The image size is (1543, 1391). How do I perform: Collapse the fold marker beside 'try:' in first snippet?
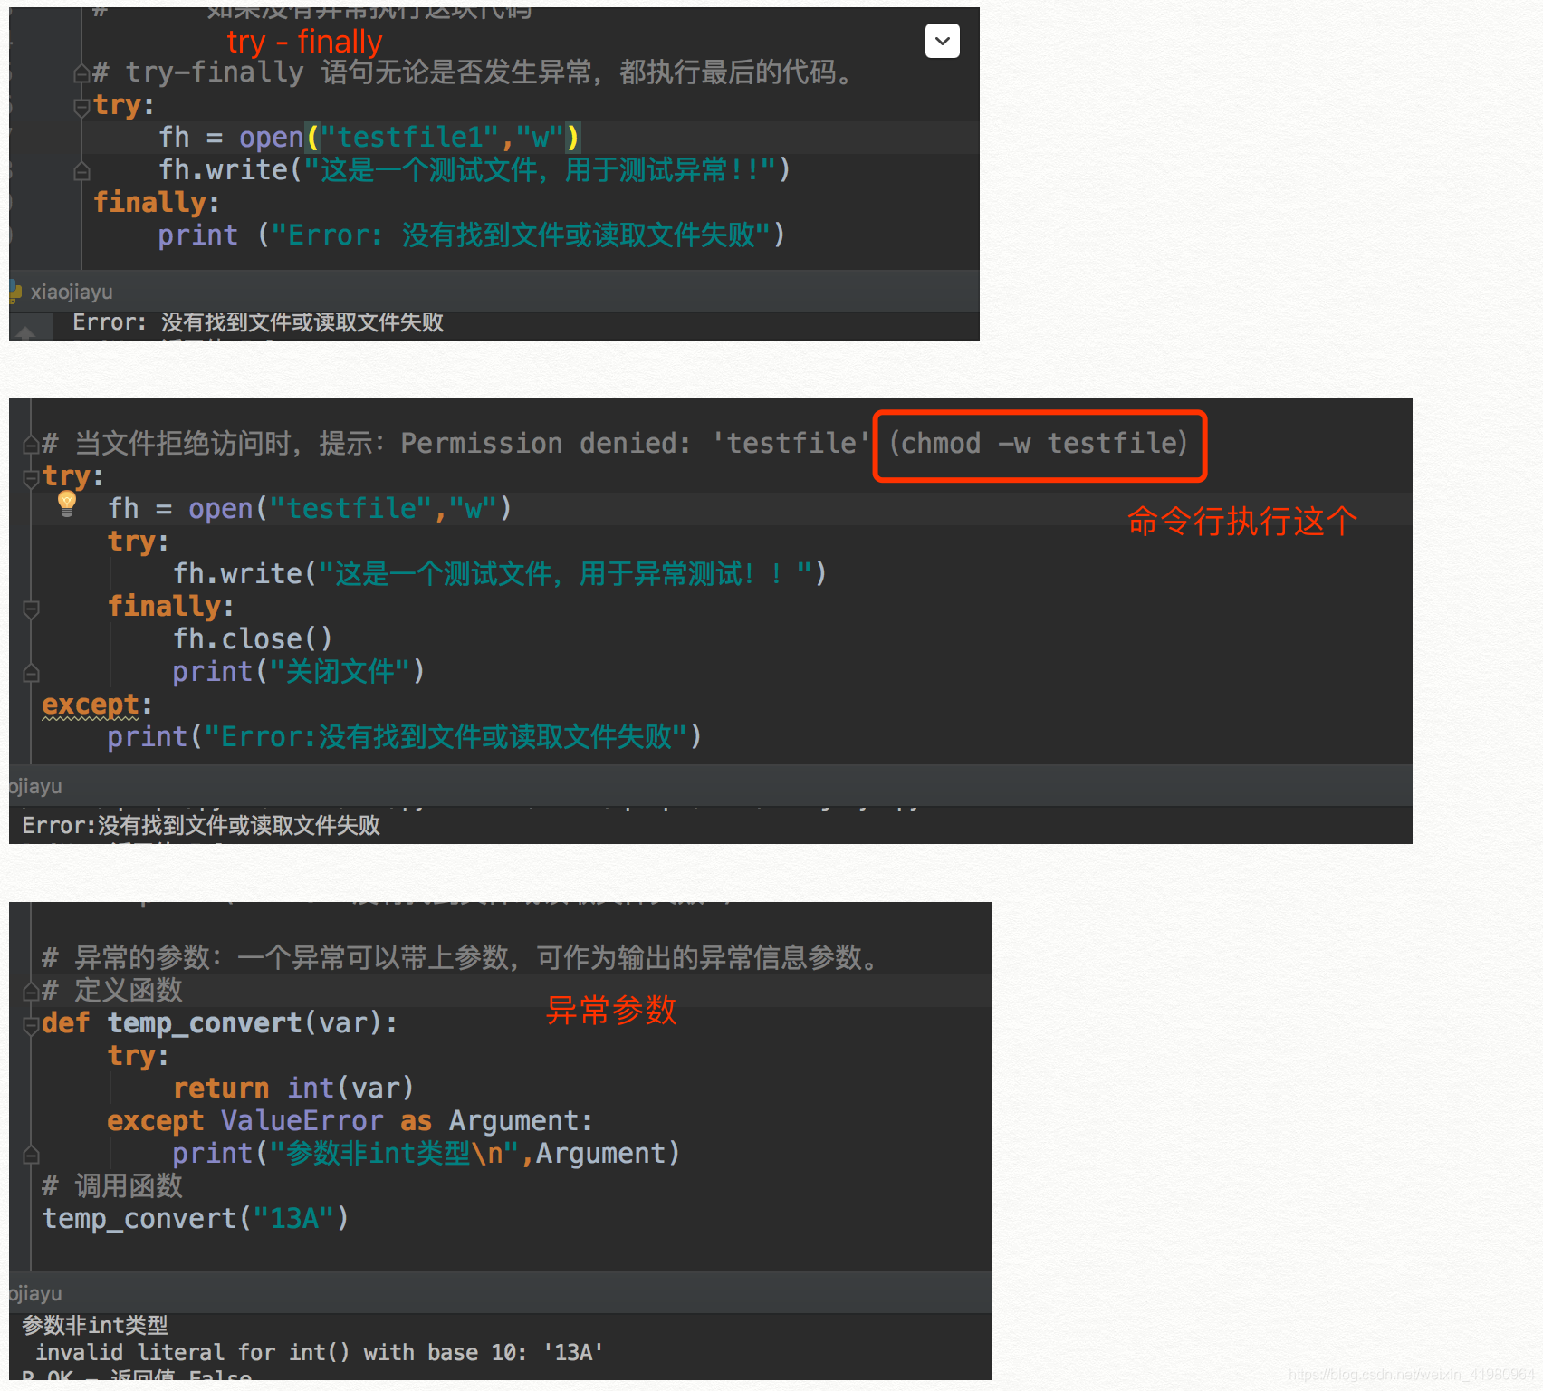click(81, 106)
